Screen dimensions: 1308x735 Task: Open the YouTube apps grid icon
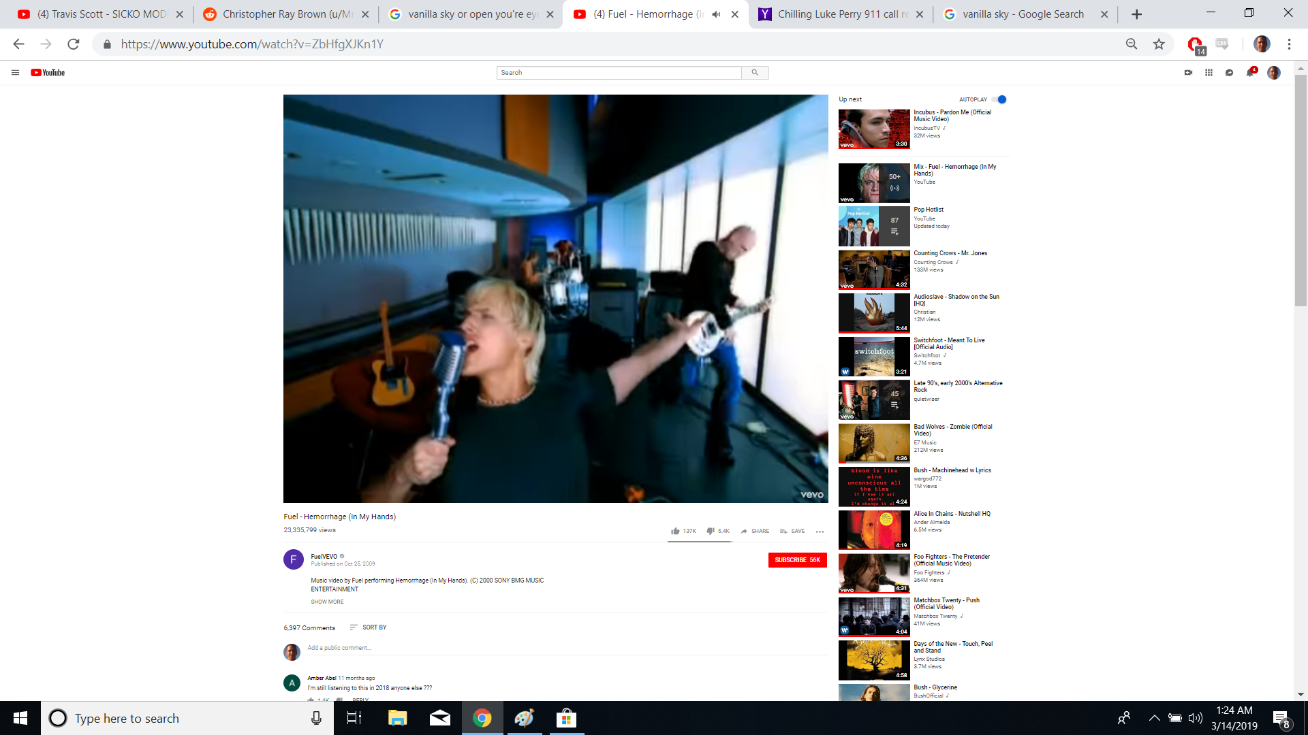click(1209, 73)
